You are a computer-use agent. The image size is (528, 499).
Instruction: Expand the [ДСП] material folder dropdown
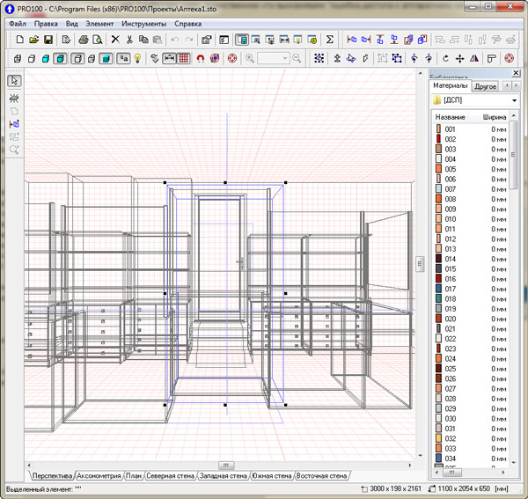point(513,101)
